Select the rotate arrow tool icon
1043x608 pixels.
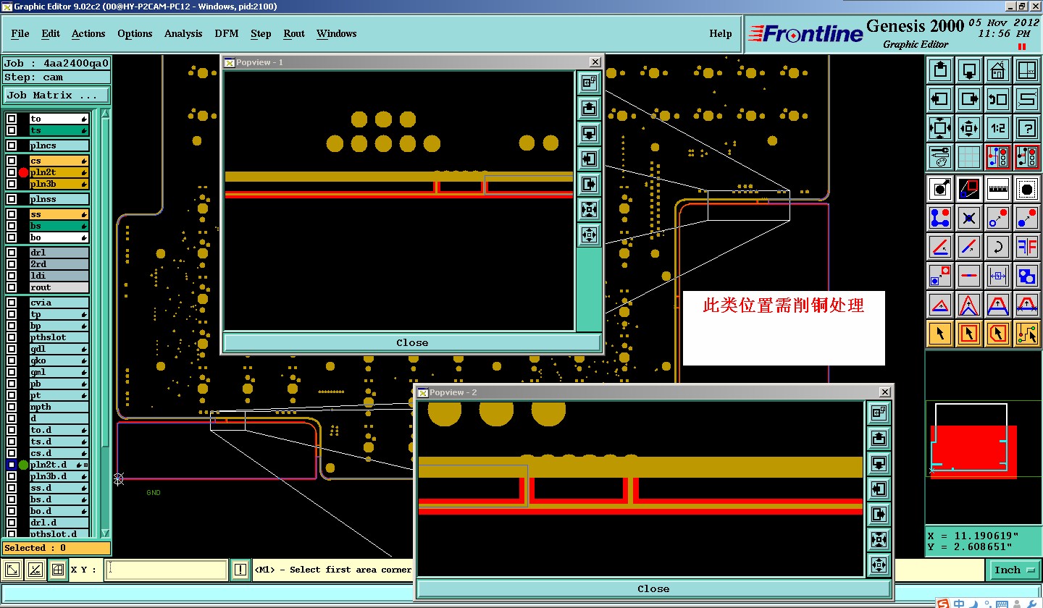tap(998, 246)
